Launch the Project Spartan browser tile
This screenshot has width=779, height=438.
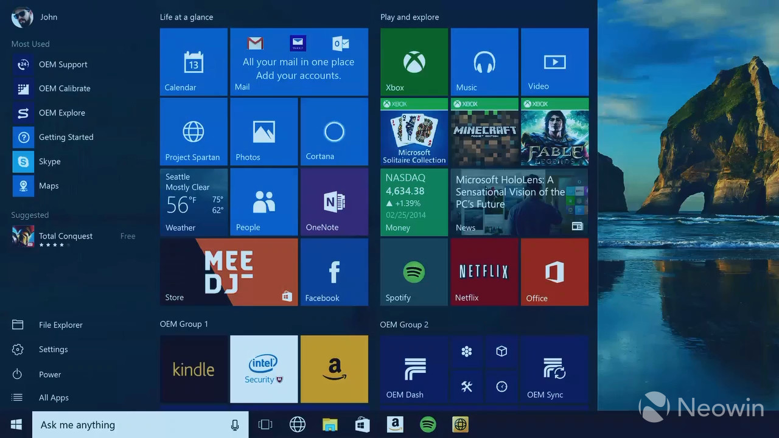click(194, 131)
